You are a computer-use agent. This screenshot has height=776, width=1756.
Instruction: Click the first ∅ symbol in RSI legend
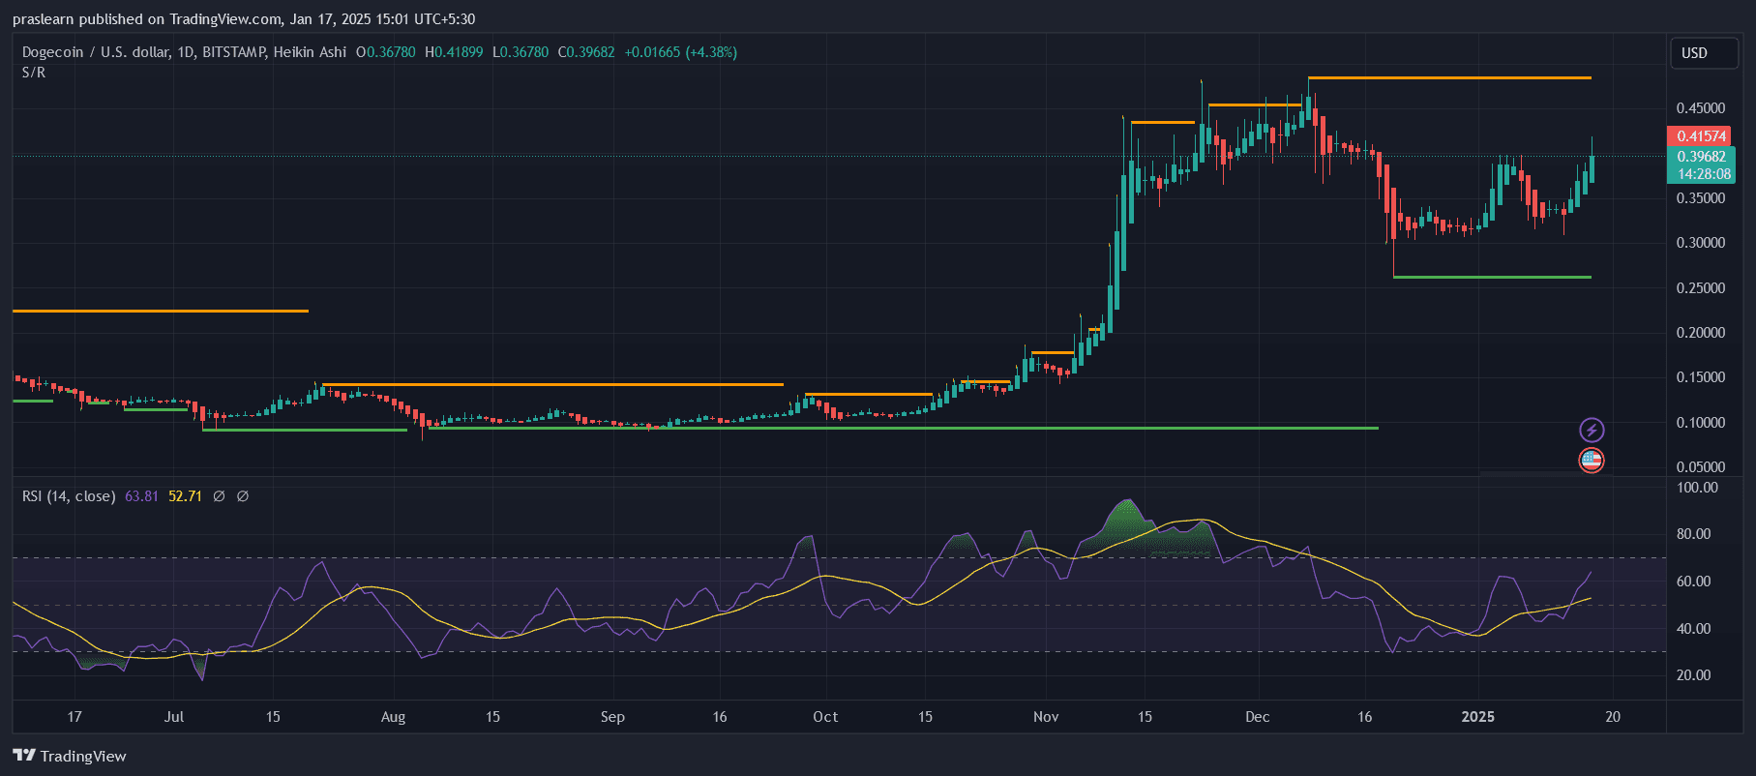click(219, 496)
